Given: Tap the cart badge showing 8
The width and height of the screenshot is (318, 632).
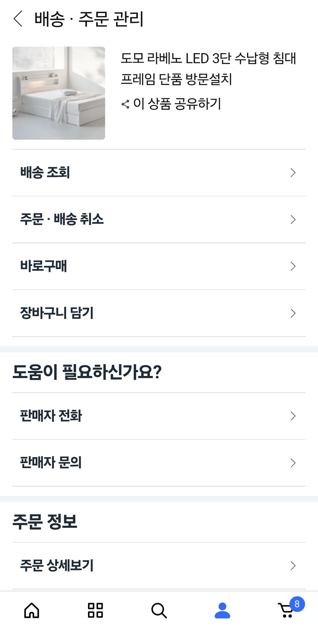Looking at the screenshot, I should [x=297, y=604].
